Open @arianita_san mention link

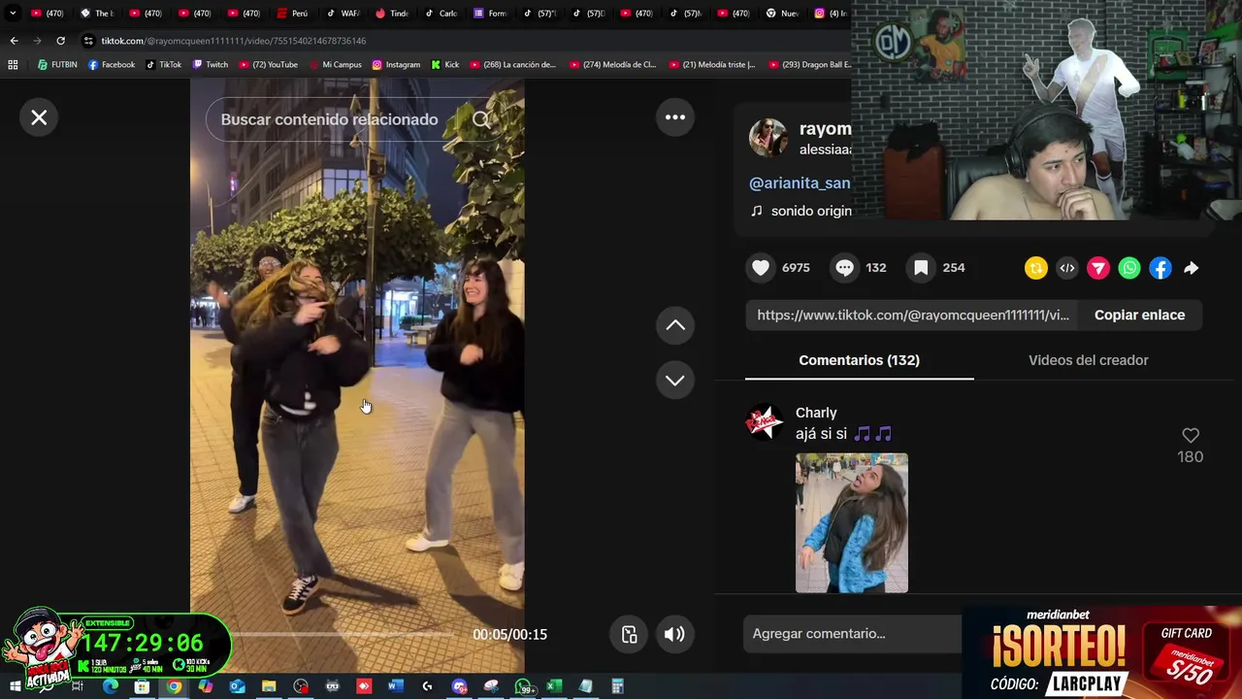coord(800,183)
